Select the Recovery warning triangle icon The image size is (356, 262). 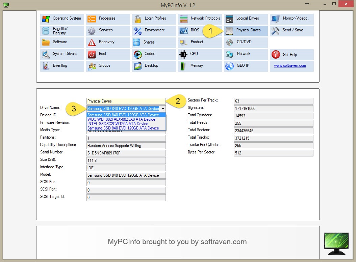pyautogui.click(x=92, y=42)
